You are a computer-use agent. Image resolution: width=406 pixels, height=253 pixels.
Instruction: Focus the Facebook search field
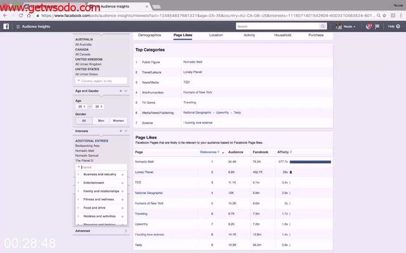278,27
